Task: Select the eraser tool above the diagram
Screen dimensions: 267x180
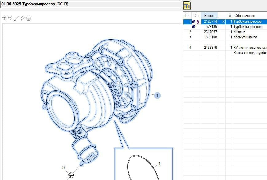Action: point(22,18)
